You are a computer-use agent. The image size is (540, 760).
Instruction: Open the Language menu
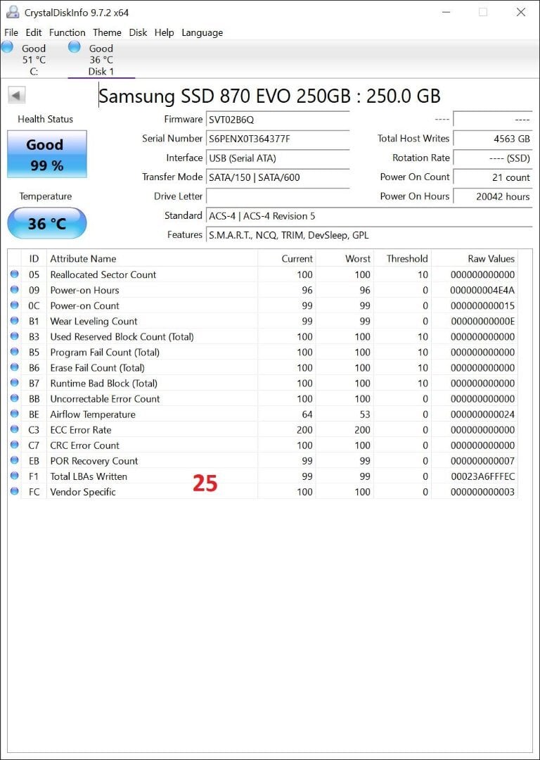(202, 32)
